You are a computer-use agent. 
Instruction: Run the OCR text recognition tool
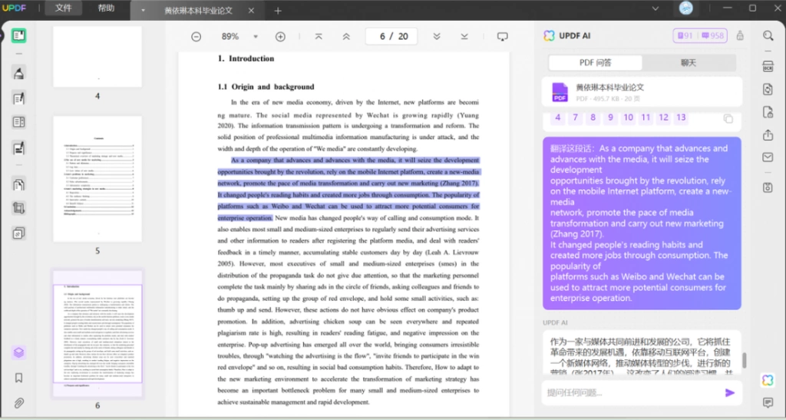click(x=768, y=66)
